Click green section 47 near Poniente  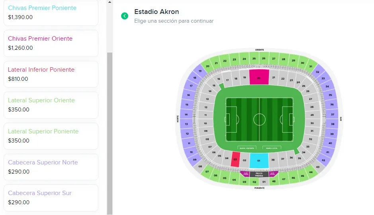[284, 180]
